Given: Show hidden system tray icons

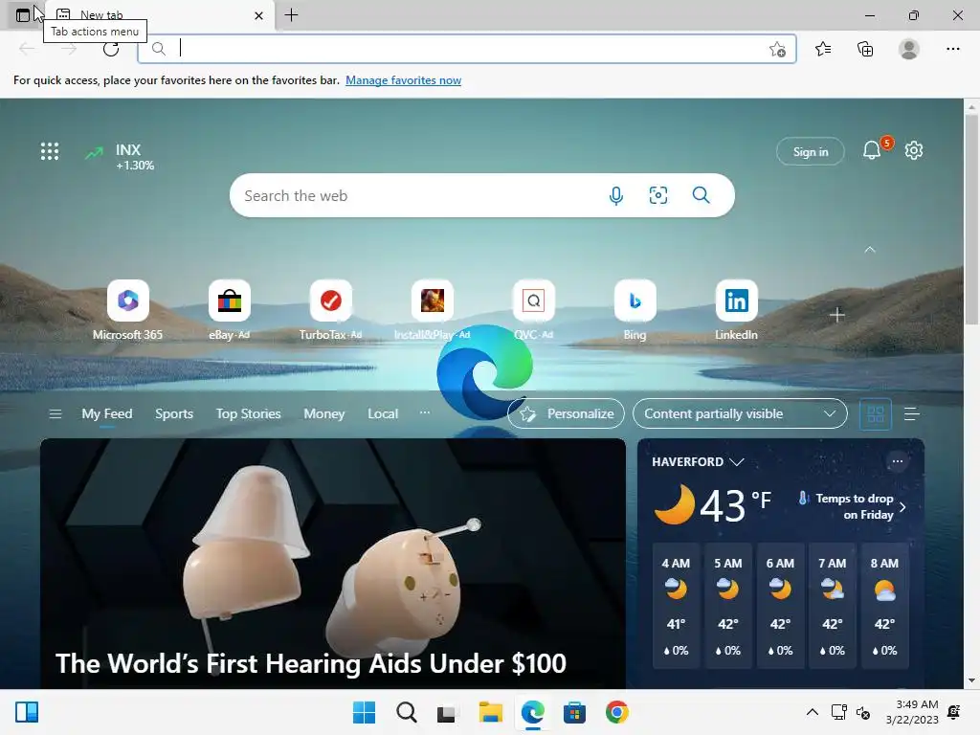Looking at the screenshot, I should click(x=812, y=712).
